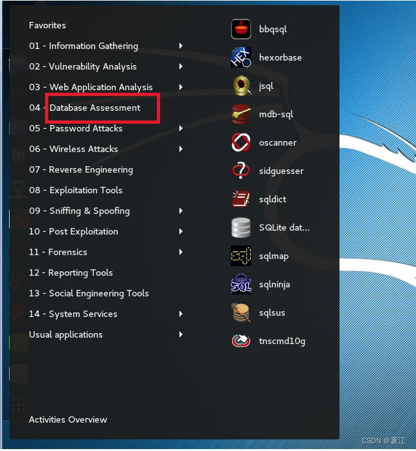The height and width of the screenshot is (451, 416).
Task: Expand 06 - Wireless Attacks submenu arrow
Action: [x=181, y=149]
